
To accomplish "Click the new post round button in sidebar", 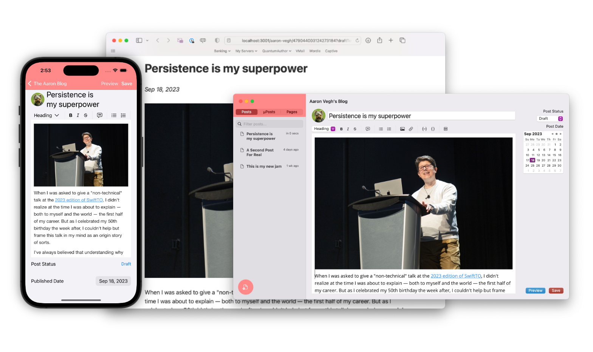I will click(246, 287).
